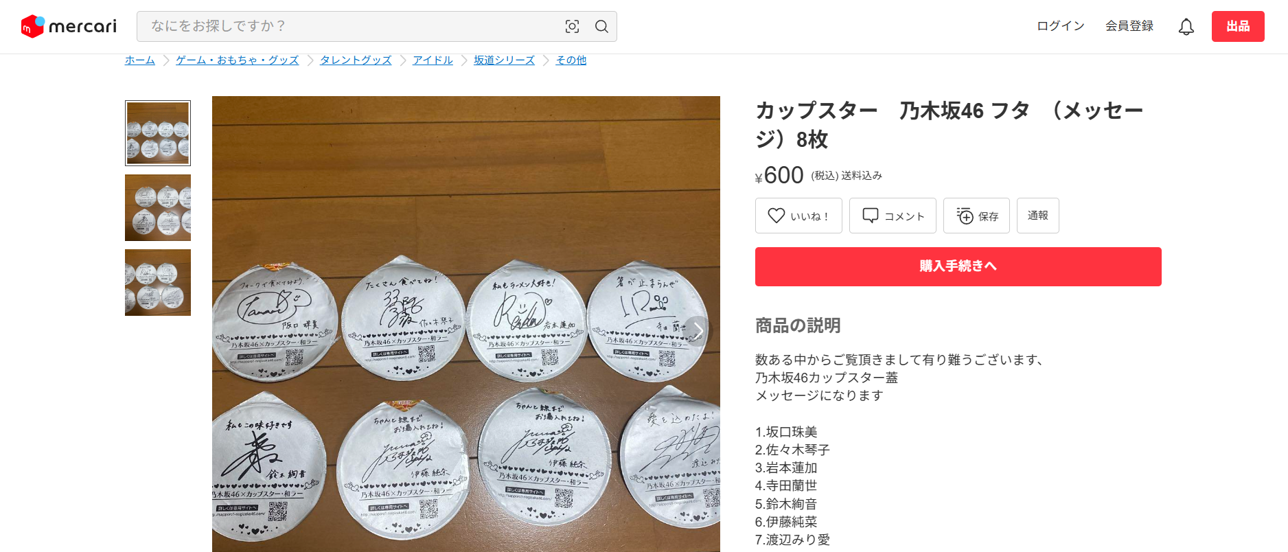Open the 会員登録 sign-up link
Image resolution: width=1288 pixels, height=552 pixels.
(1129, 26)
